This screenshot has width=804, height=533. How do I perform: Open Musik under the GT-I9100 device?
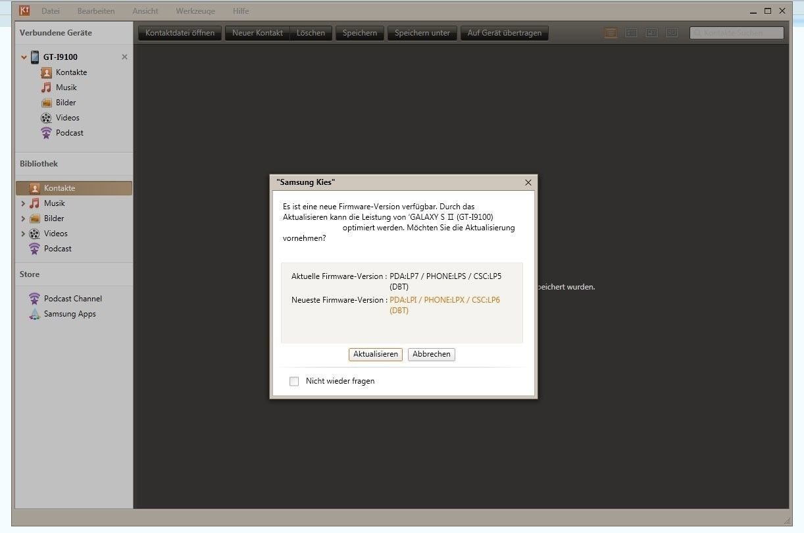pos(66,88)
